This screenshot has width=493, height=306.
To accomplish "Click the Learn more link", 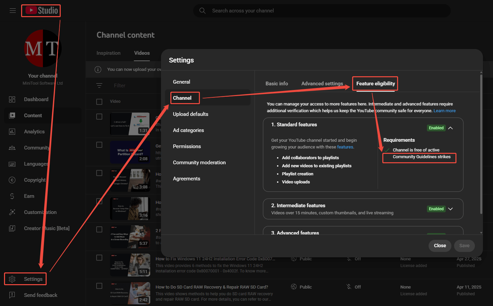I will point(444,111).
